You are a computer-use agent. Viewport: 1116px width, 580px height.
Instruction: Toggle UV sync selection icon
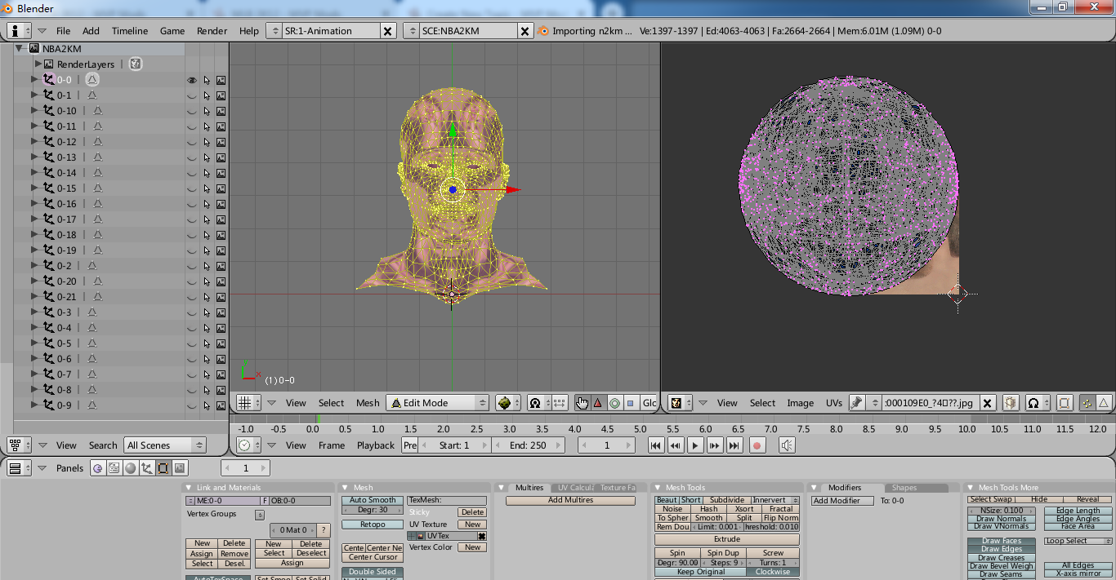pos(1065,403)
